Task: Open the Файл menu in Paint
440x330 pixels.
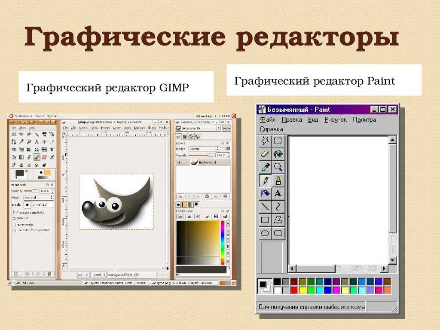Action: click(268, 119)
